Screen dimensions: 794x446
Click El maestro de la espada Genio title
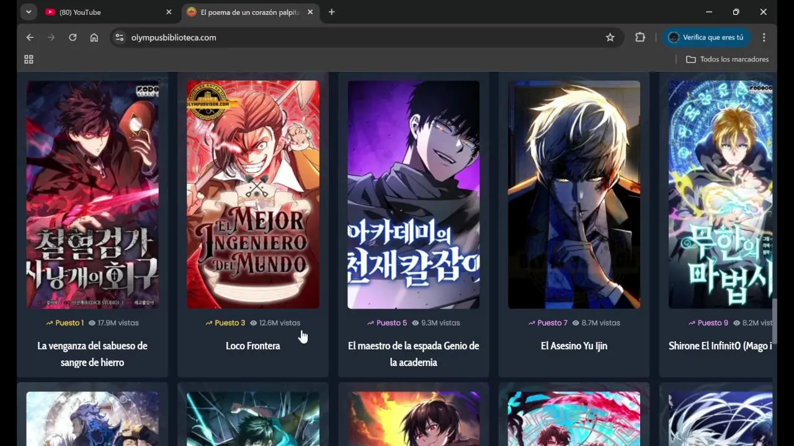pos(413,354)
